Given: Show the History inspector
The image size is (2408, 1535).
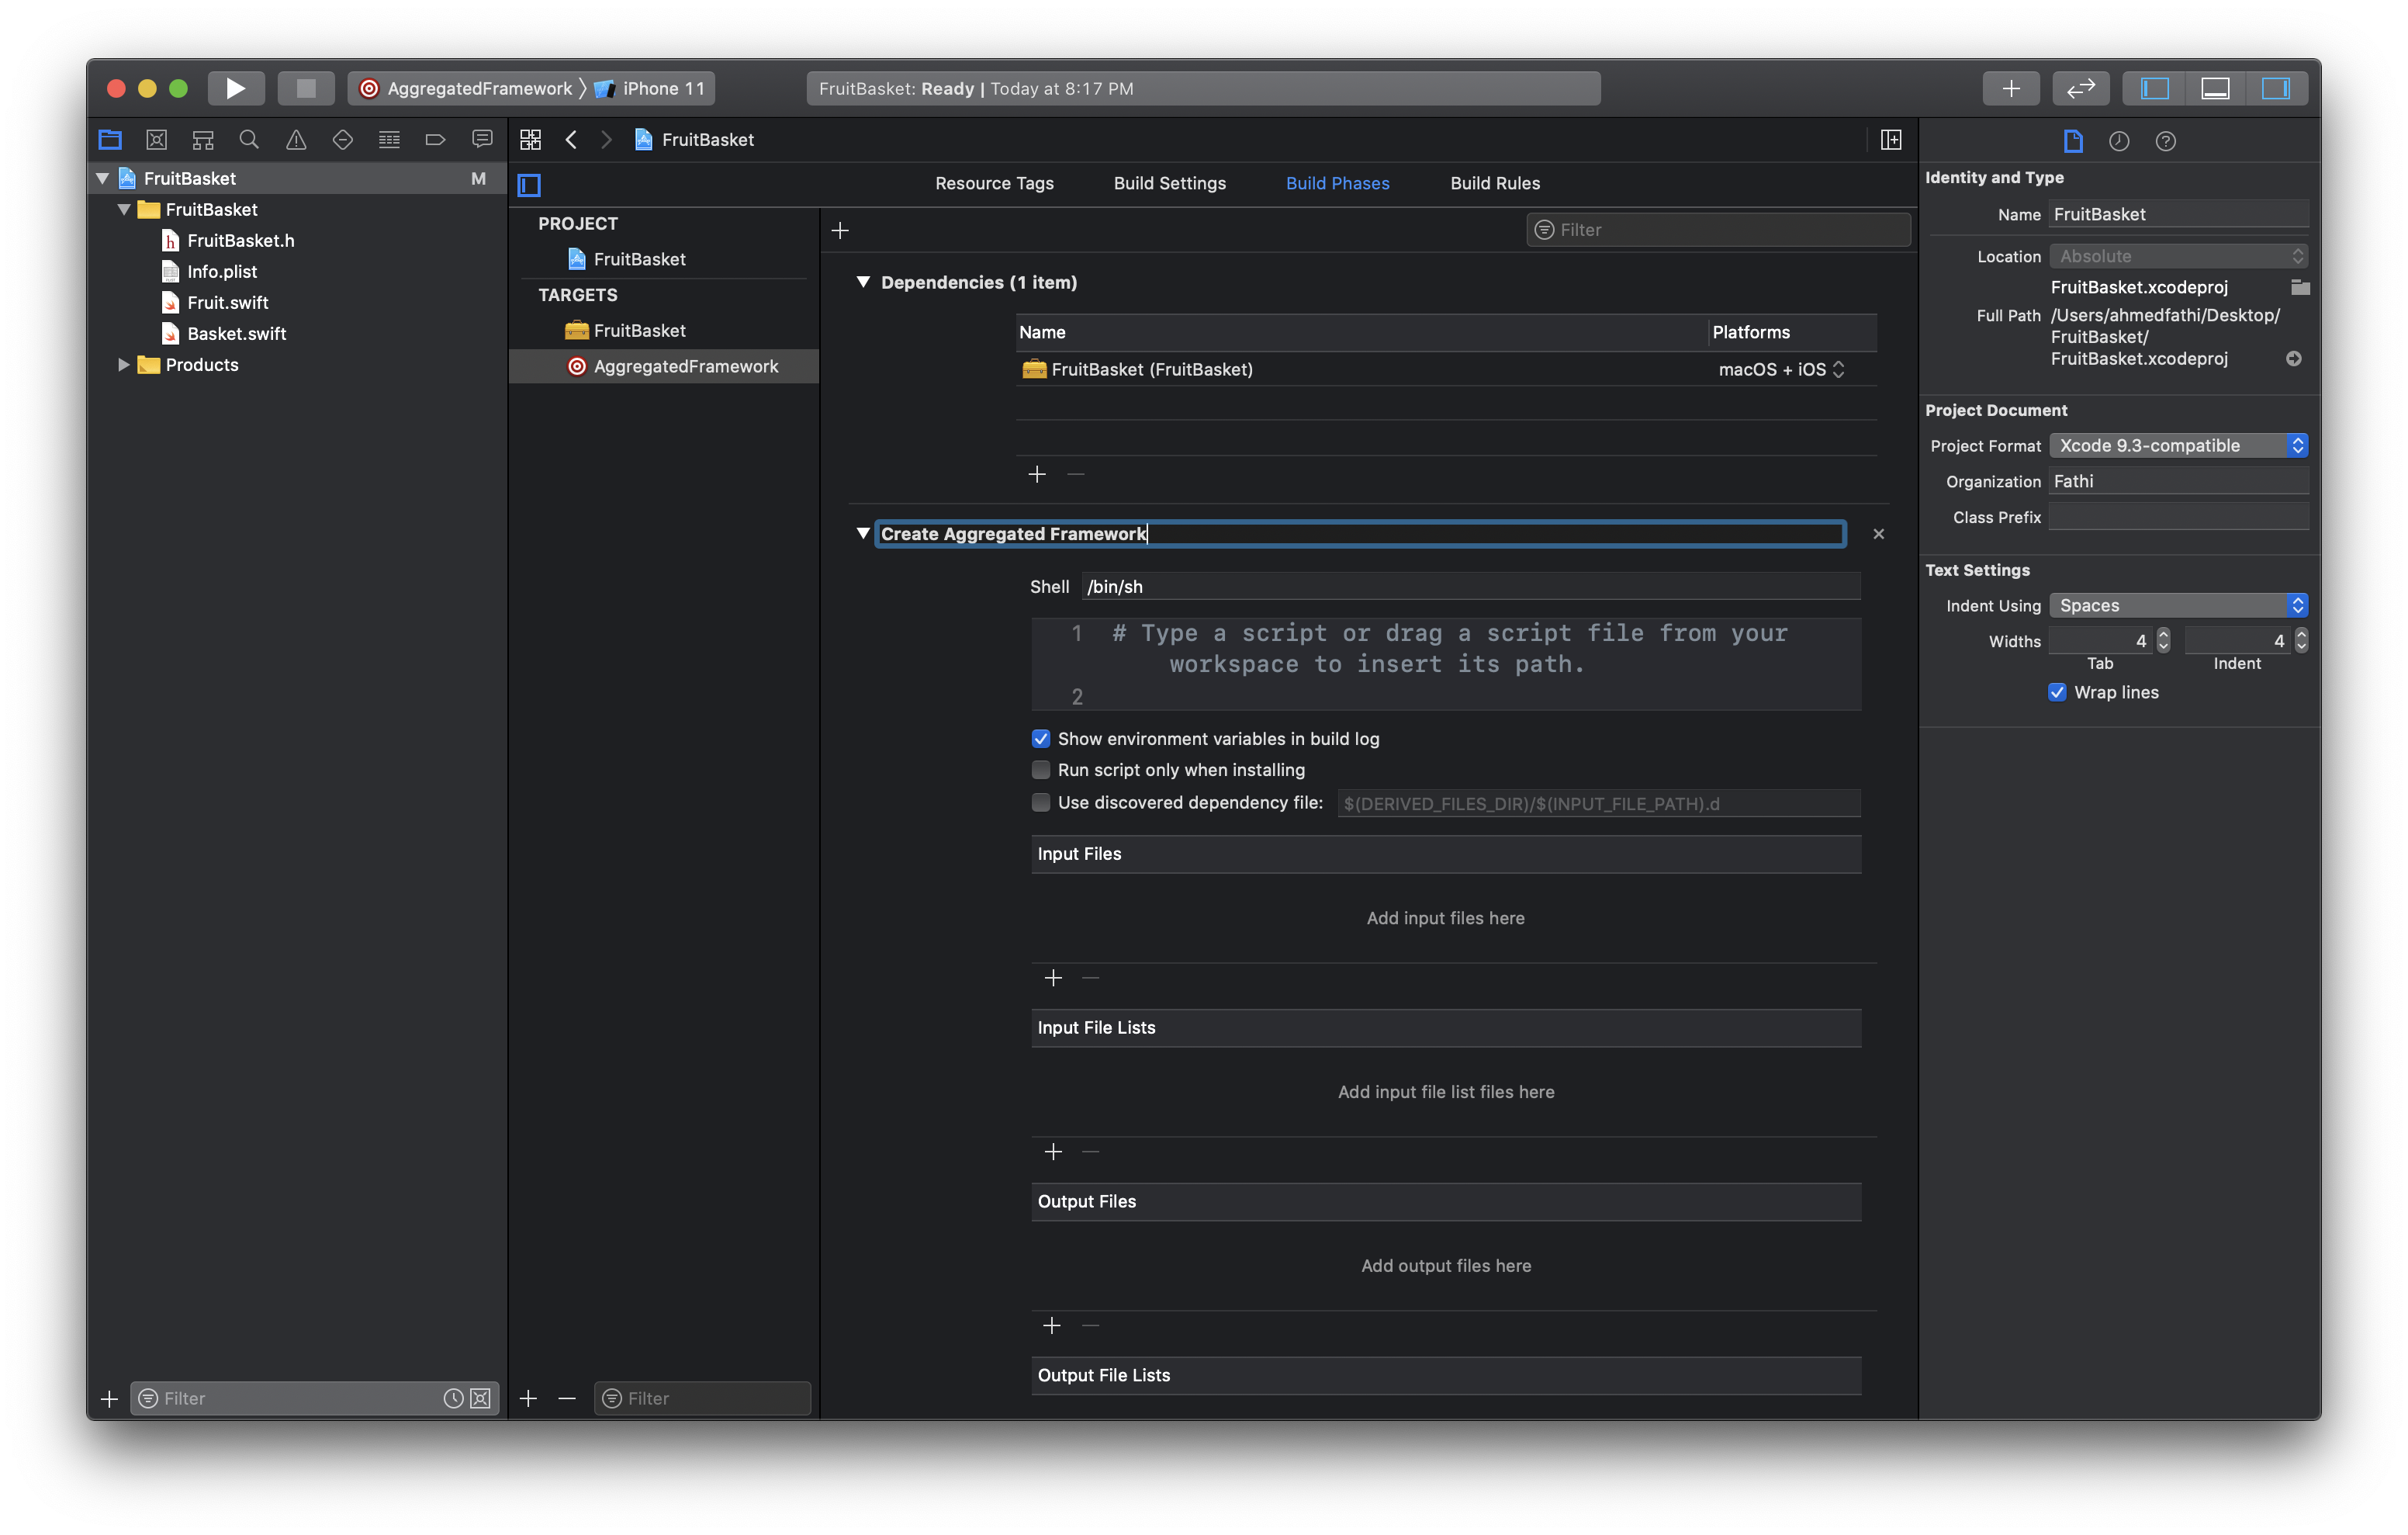Looking at the screenshot, I should pos(2119,141).
